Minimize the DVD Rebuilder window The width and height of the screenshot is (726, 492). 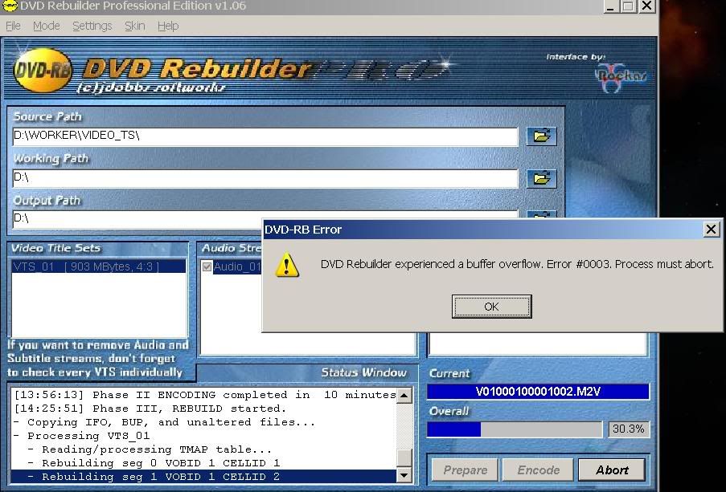tap(612, 6)
